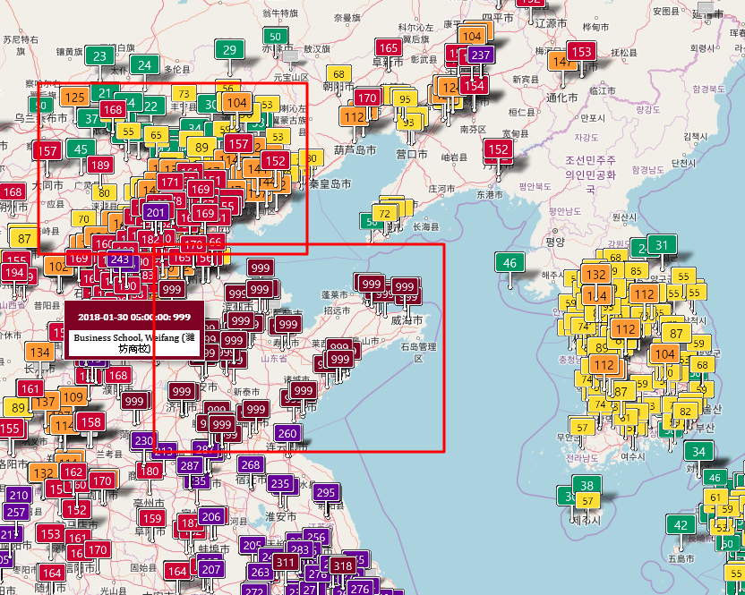Open the dark red marker showing 311
Screen dimensions: 745x595
click(286, 562)
